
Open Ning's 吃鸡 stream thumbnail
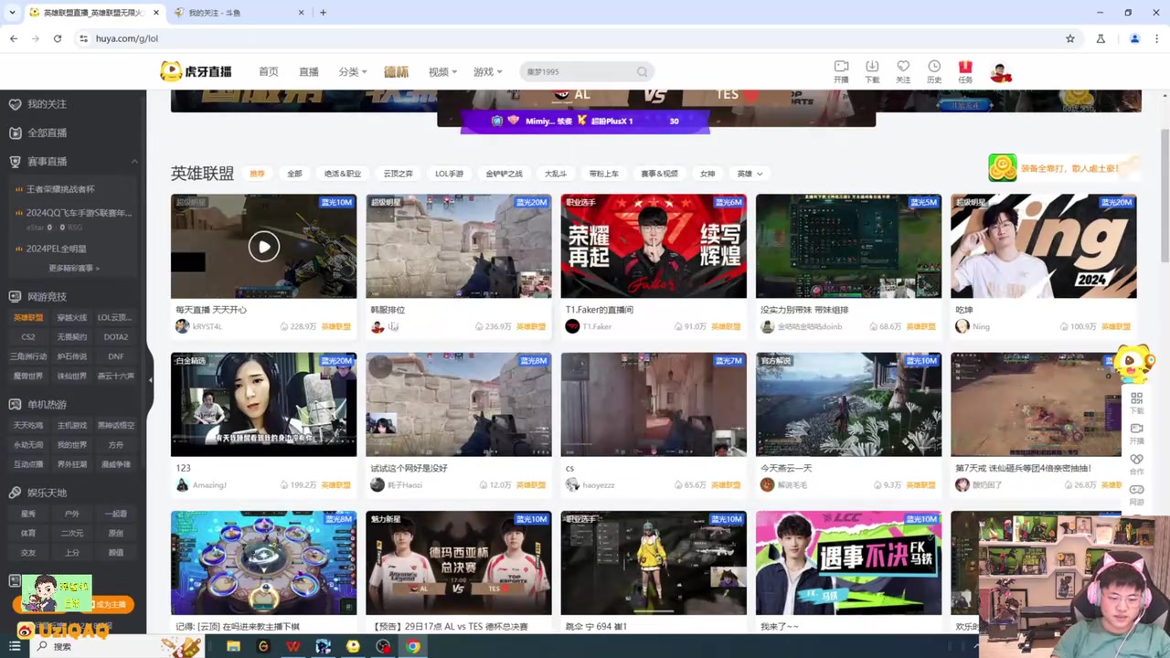1044,246
